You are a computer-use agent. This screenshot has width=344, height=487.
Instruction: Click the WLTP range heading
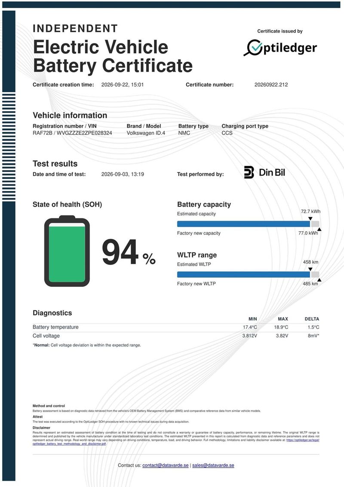(x=197, y=255)
